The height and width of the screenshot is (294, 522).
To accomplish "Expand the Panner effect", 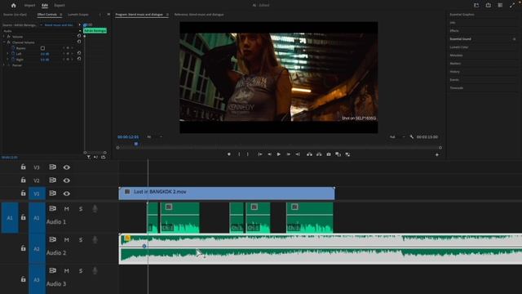I will coord(4,65).
